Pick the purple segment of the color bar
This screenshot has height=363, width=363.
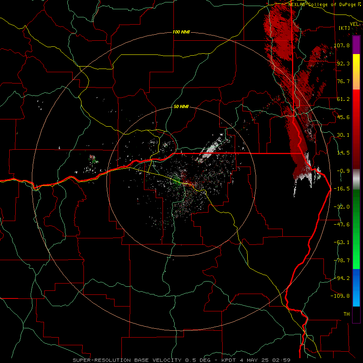click(356, 45)
